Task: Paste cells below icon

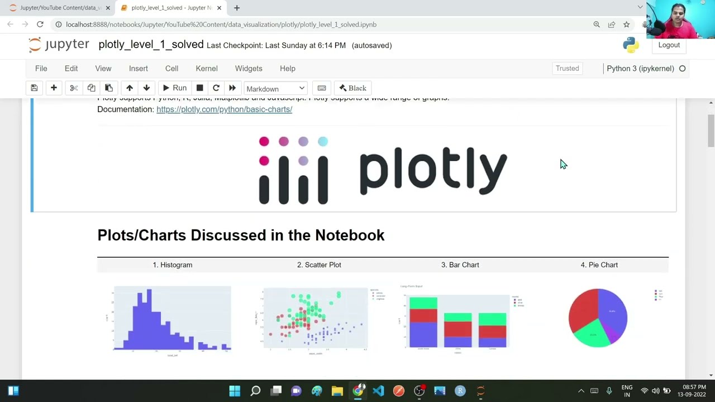Action: coord(109,88)
